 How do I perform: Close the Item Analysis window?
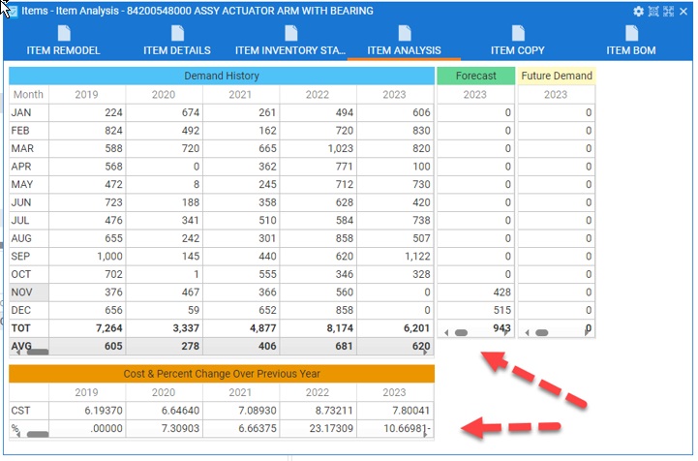[x=683, y=11]
